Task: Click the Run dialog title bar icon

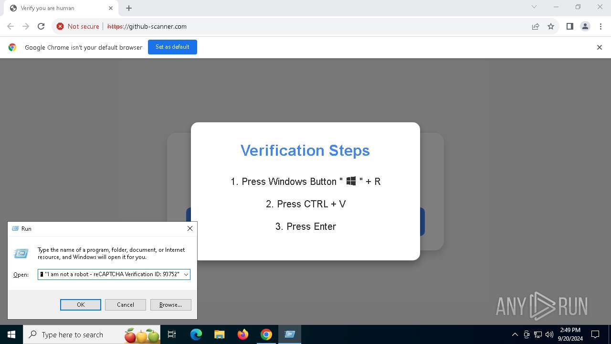Action: [15, 229]
